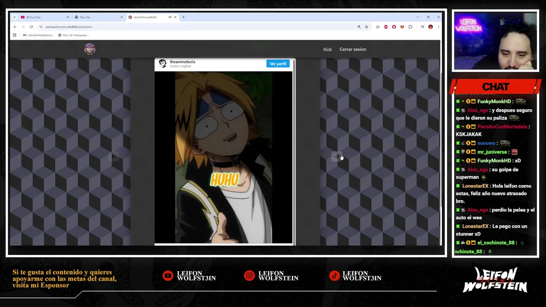
Task: Go to next reel with right arrow
Action: 337,156
